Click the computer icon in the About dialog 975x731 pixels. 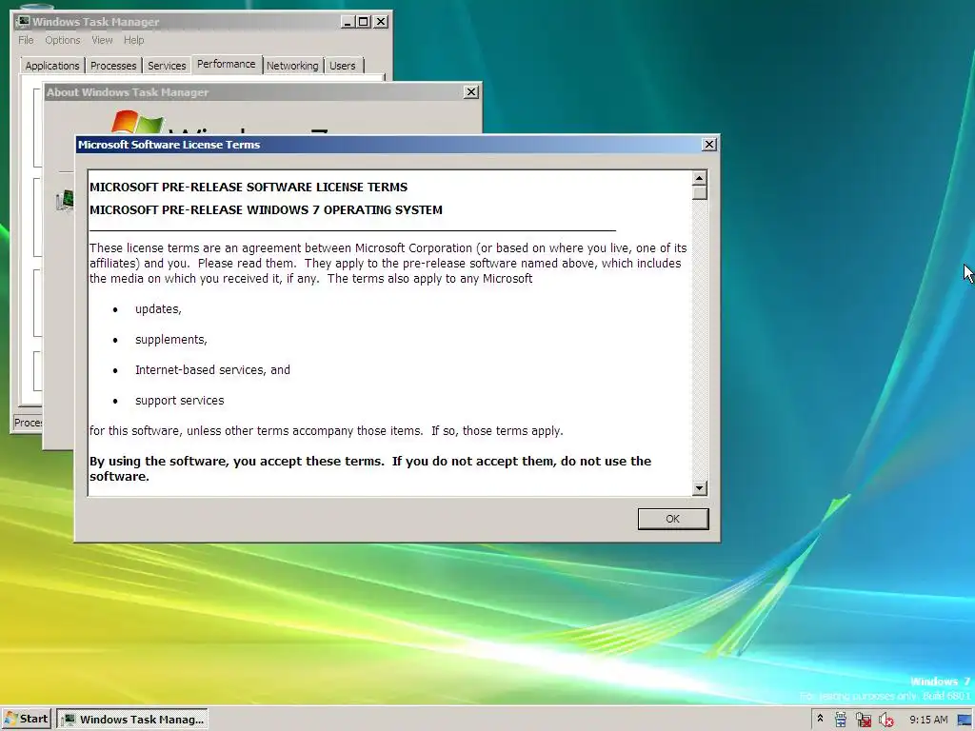pyautogui.click(x=66, y=200)
